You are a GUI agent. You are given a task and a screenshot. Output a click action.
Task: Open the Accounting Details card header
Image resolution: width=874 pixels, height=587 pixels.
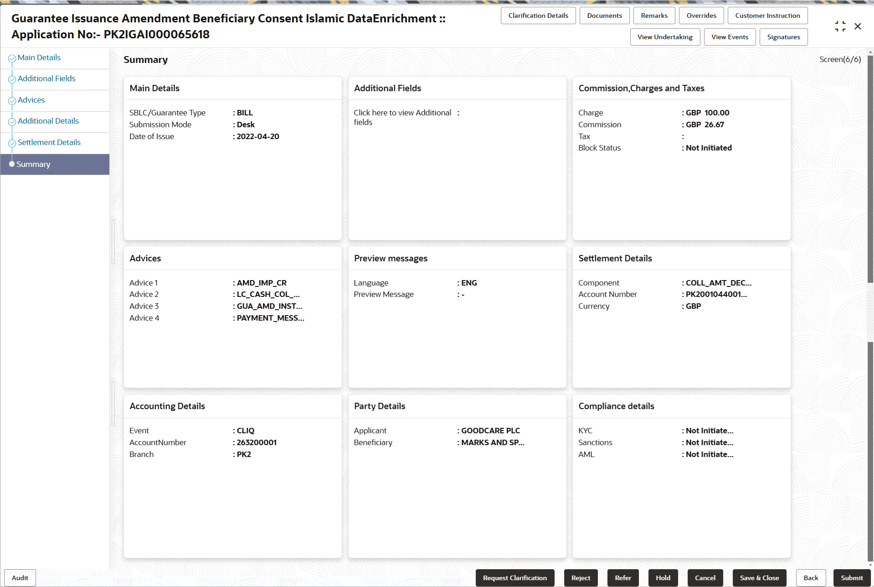pos(233,406)
